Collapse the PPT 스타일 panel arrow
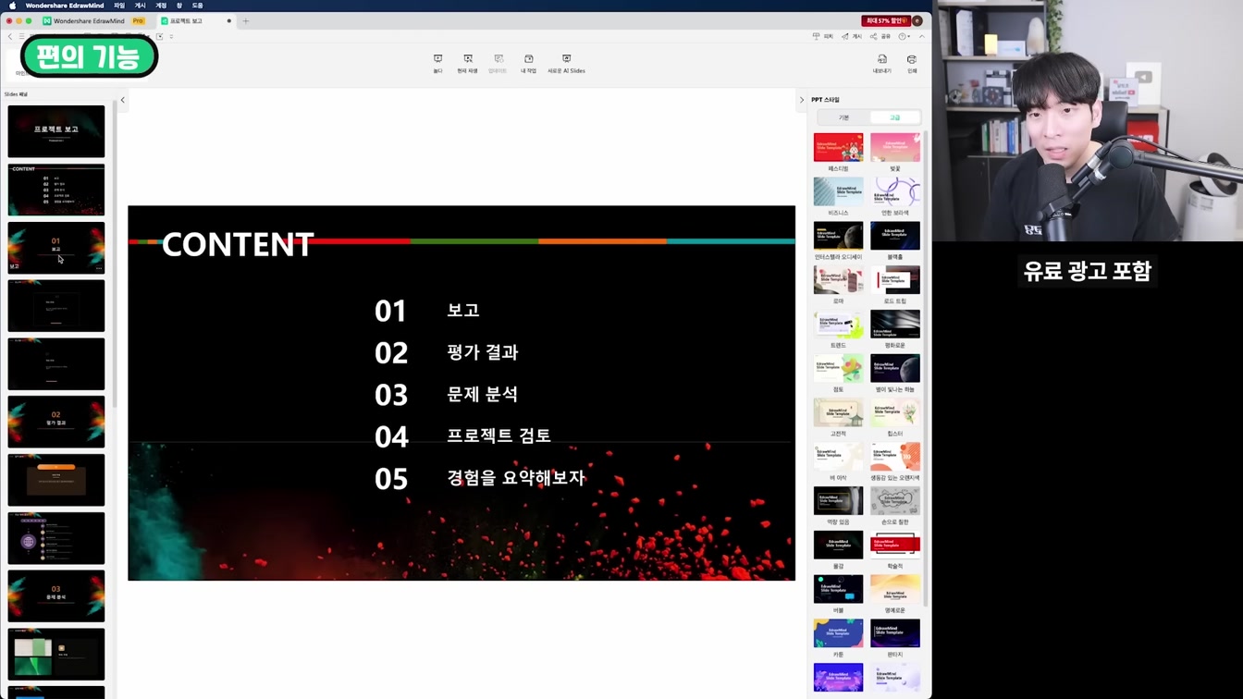The height and width of the screenshot is (699, 1243). click(x=802, y=100)
